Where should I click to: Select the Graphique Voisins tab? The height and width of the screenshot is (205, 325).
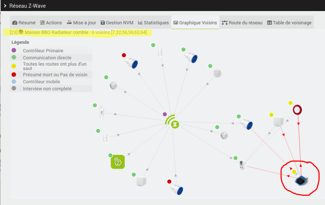pos(195,22)
